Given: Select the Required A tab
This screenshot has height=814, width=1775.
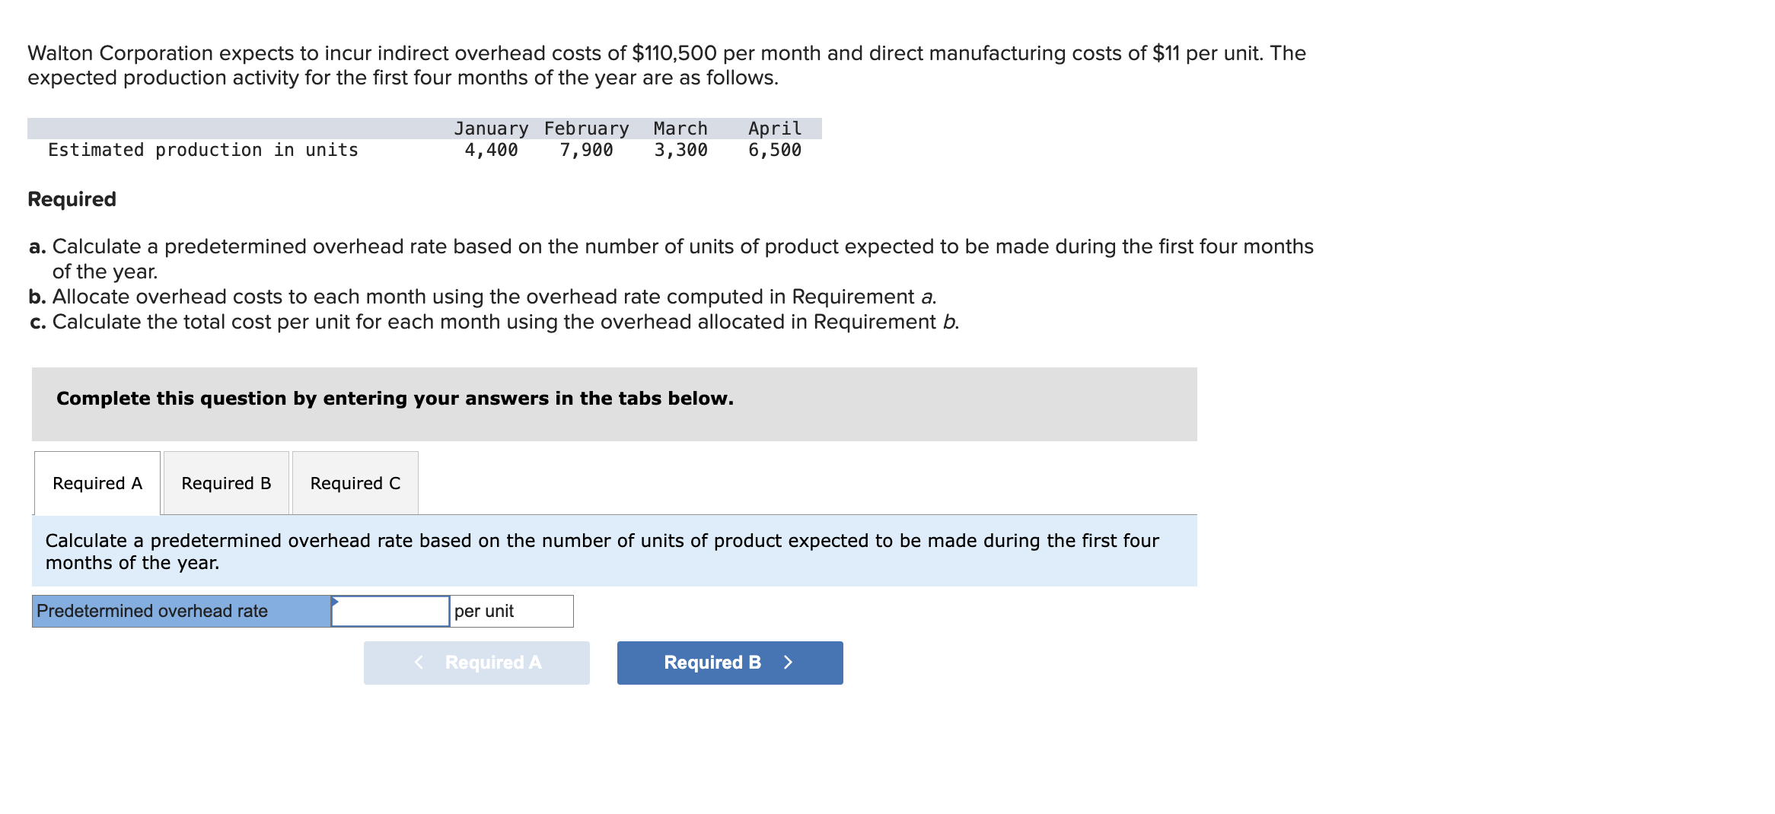Looking at the screenshot, I should (x=97, y=483).
